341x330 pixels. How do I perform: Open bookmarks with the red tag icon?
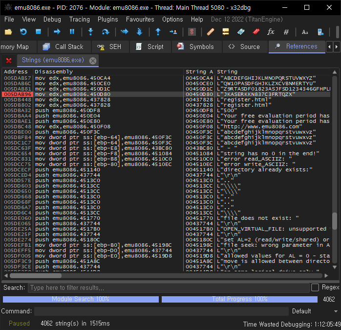(x=256, y=32)
